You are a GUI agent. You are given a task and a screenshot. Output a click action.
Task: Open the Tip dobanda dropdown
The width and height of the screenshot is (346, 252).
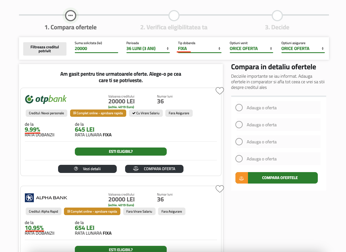pos(200,49)
